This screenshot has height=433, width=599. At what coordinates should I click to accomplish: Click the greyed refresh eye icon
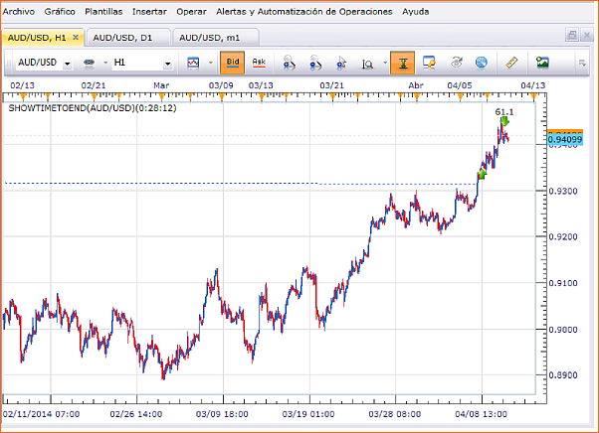tap(456, 63)
